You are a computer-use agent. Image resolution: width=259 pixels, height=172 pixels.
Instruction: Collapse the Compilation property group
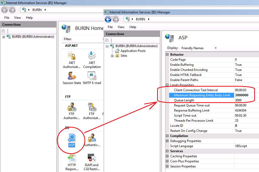coord(167,136)
